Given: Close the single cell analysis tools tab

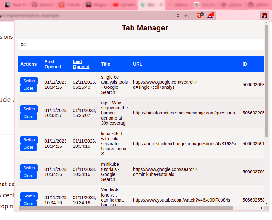Looking at the screenshot, I should [28, 88].
